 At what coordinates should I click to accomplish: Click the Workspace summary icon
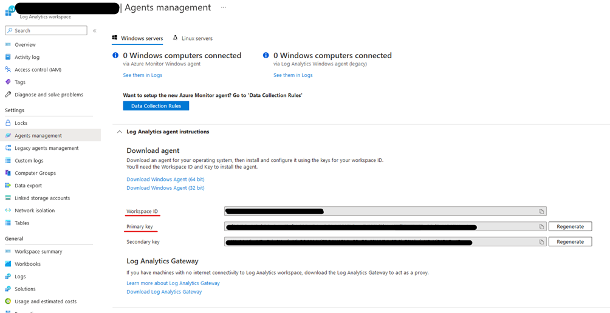click(x=8, y=251)
